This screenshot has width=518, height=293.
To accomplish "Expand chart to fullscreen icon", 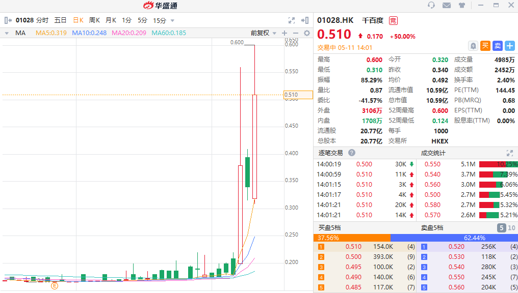I will (x=292, y=20).
